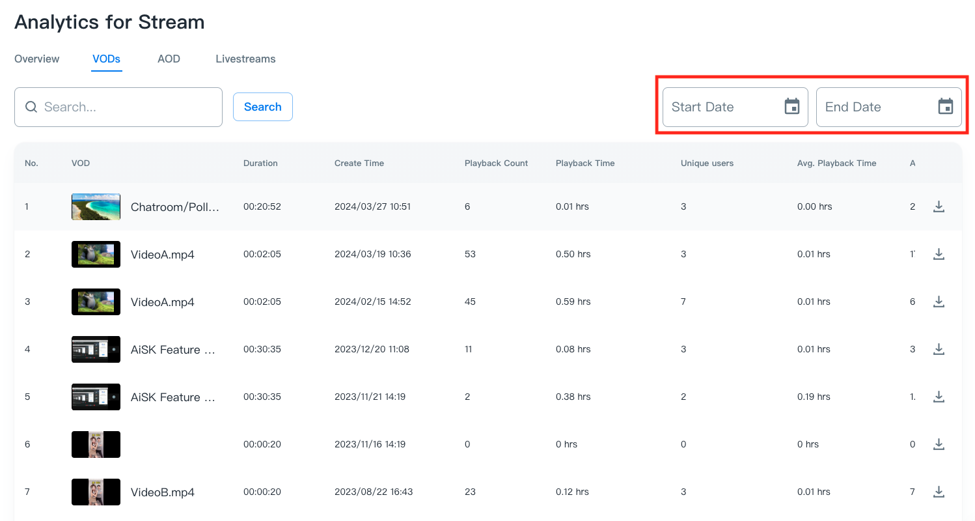The image size is (975, 521).
Task: Click download icon in row 5
Action: [x=939, y=397]
